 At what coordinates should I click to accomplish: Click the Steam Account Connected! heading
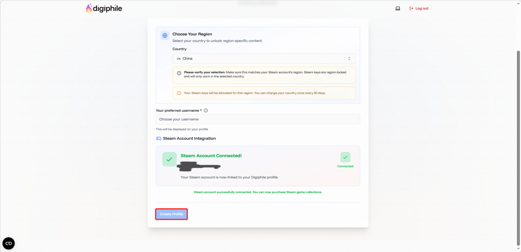211,156
